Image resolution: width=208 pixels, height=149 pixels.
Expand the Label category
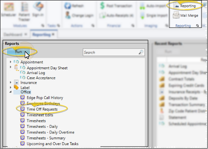pos(10,87)
